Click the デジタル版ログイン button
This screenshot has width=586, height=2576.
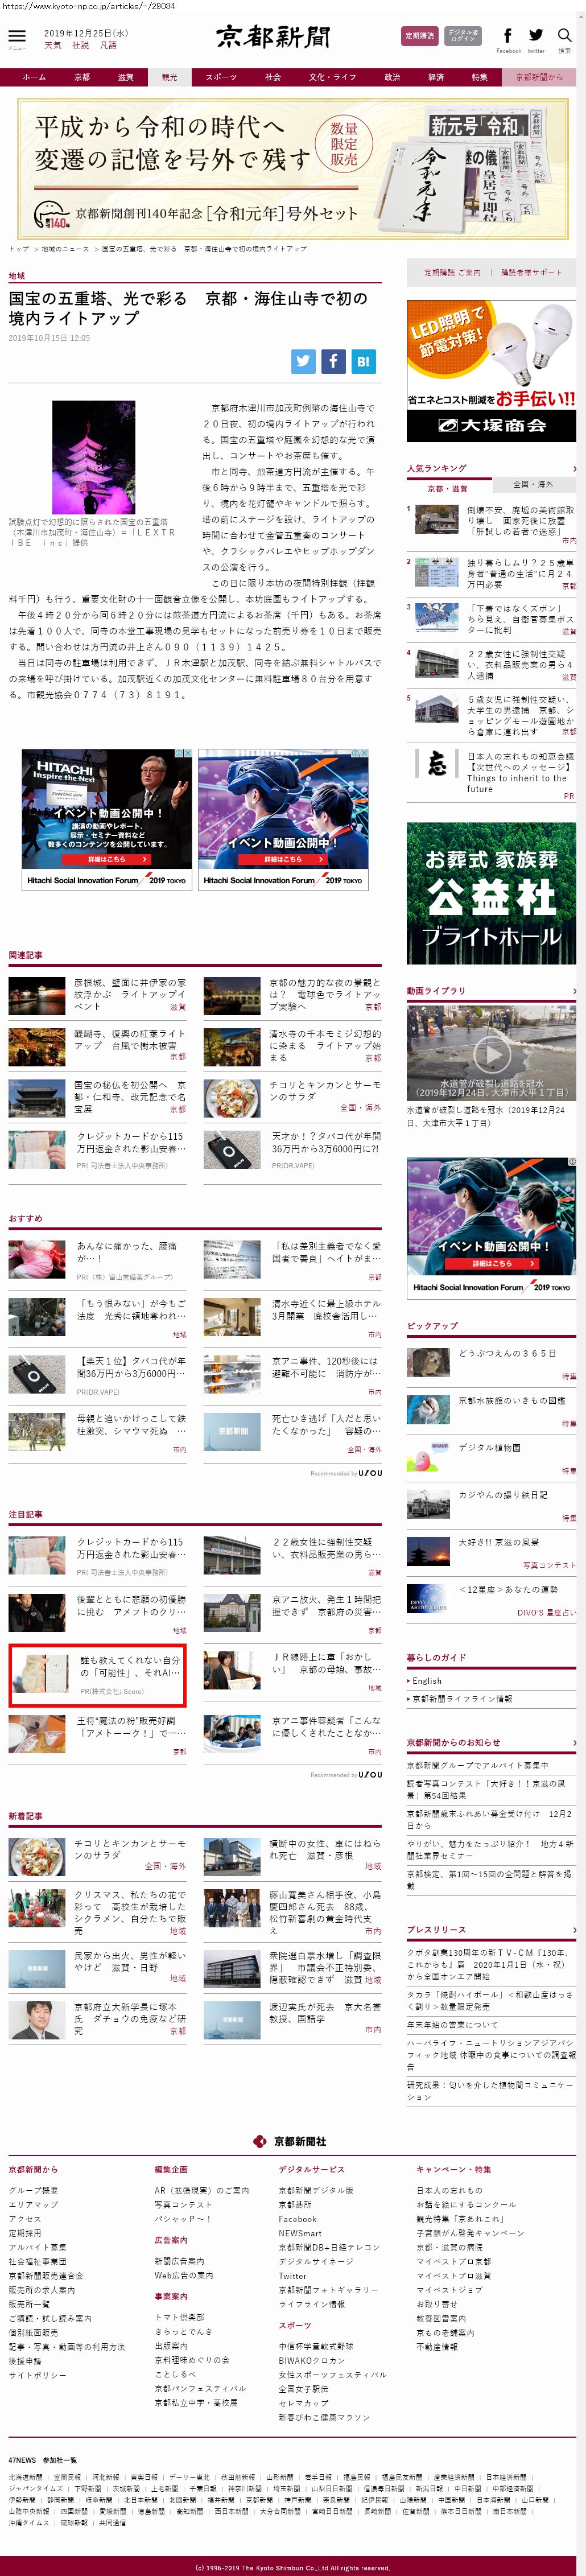(x=462, y=36)
